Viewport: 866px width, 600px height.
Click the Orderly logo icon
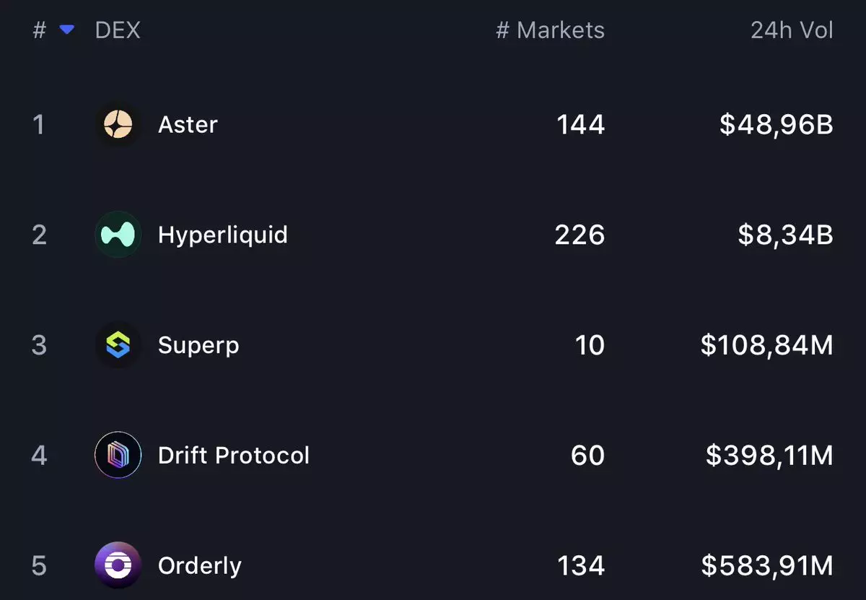click(x=118, y=565)
